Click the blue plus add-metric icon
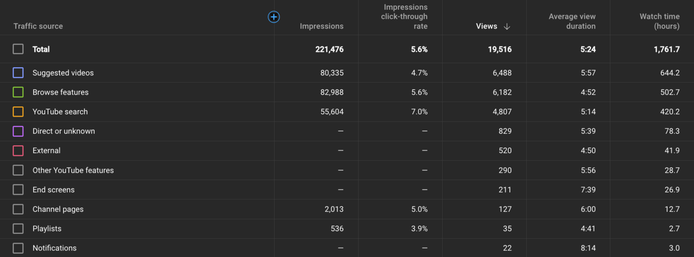The width and height of the screenshot is (694, 257). pos(273,17)
